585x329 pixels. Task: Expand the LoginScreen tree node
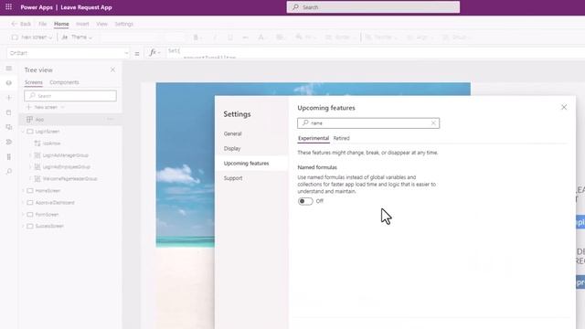[x=23, y=132]
